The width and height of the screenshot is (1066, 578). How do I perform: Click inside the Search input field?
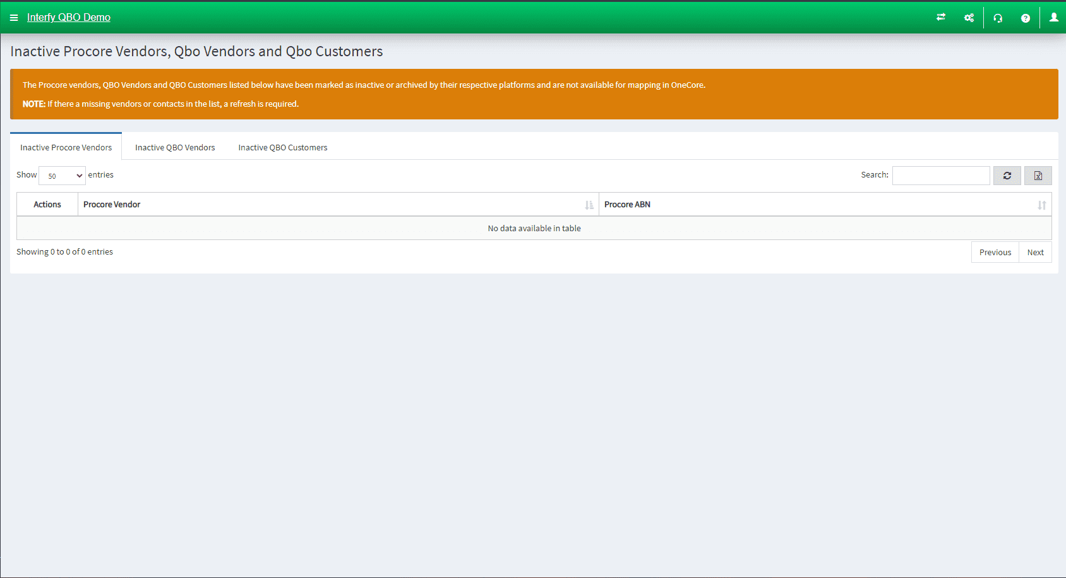pyautogui.click(x=940, y=175)
